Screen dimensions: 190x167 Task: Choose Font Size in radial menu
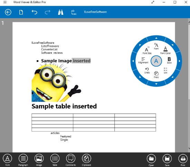pyautogui.click(x=147, y=51)
